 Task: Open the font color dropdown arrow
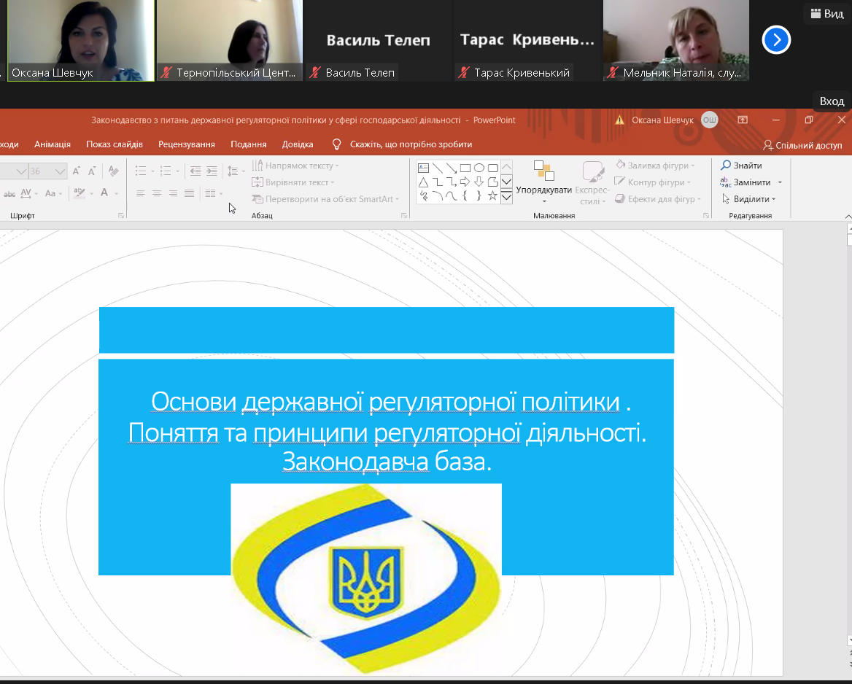point(116,193)
